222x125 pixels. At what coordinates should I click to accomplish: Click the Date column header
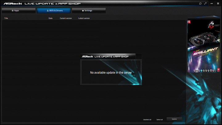51,18
